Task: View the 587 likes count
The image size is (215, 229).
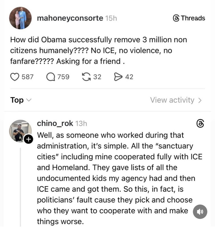Action: click(x=27, y=77)
